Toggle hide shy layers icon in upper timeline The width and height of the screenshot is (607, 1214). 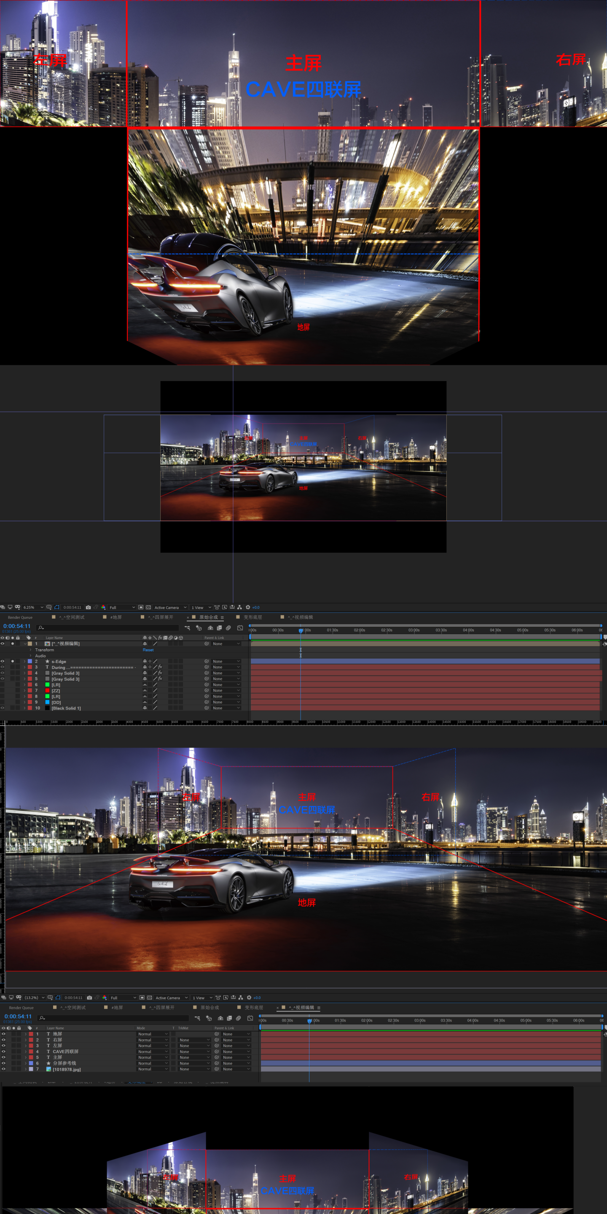coord(210,628)
